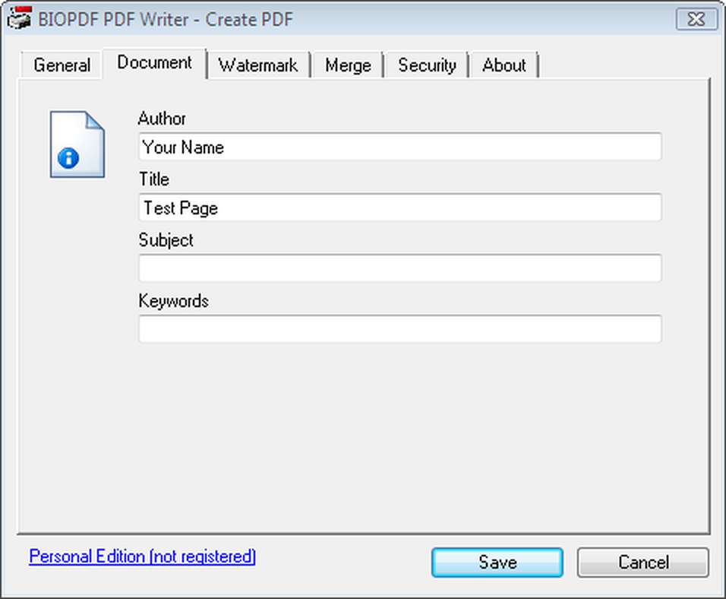Click the Subject label text
Image resolution: width=726 pixels, height=599 pixels.
click(x=166, y=241)
